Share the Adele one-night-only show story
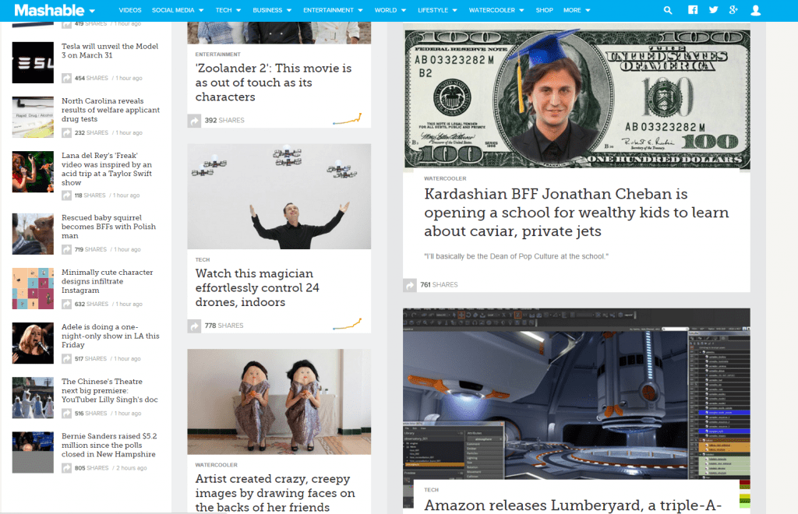798x514 pixels. coord(67,359)
